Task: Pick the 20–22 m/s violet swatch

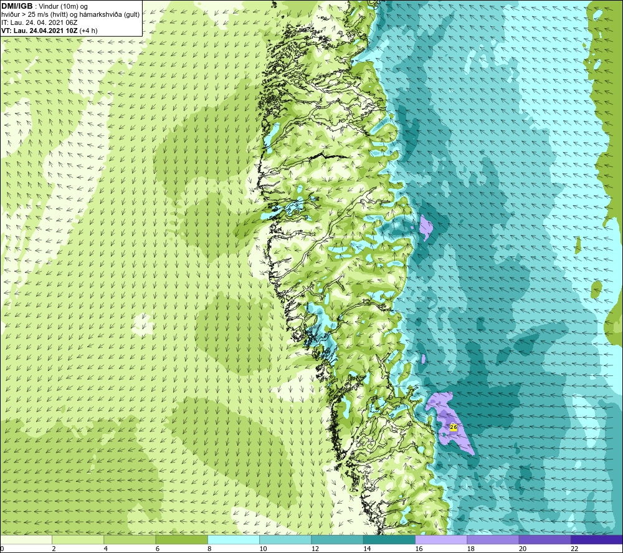Action: coord(545,539)
